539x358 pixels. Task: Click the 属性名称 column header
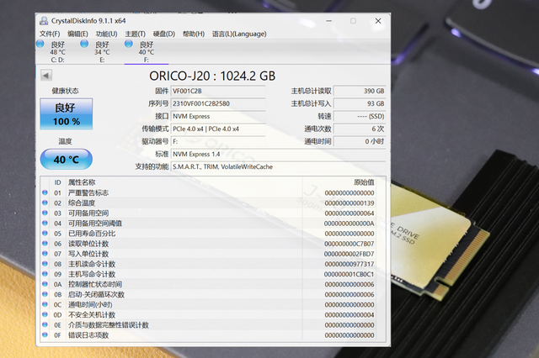tap(82, 182)
